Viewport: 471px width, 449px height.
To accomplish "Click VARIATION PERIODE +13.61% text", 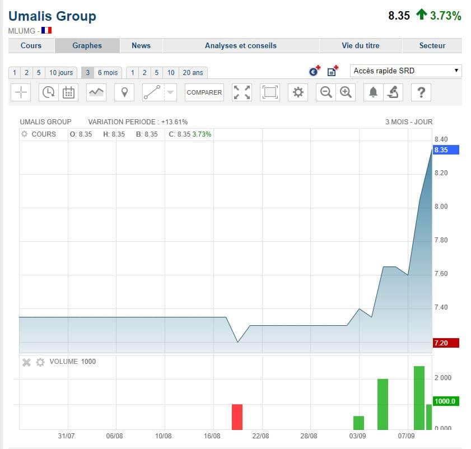I will [x=138, y=122].
